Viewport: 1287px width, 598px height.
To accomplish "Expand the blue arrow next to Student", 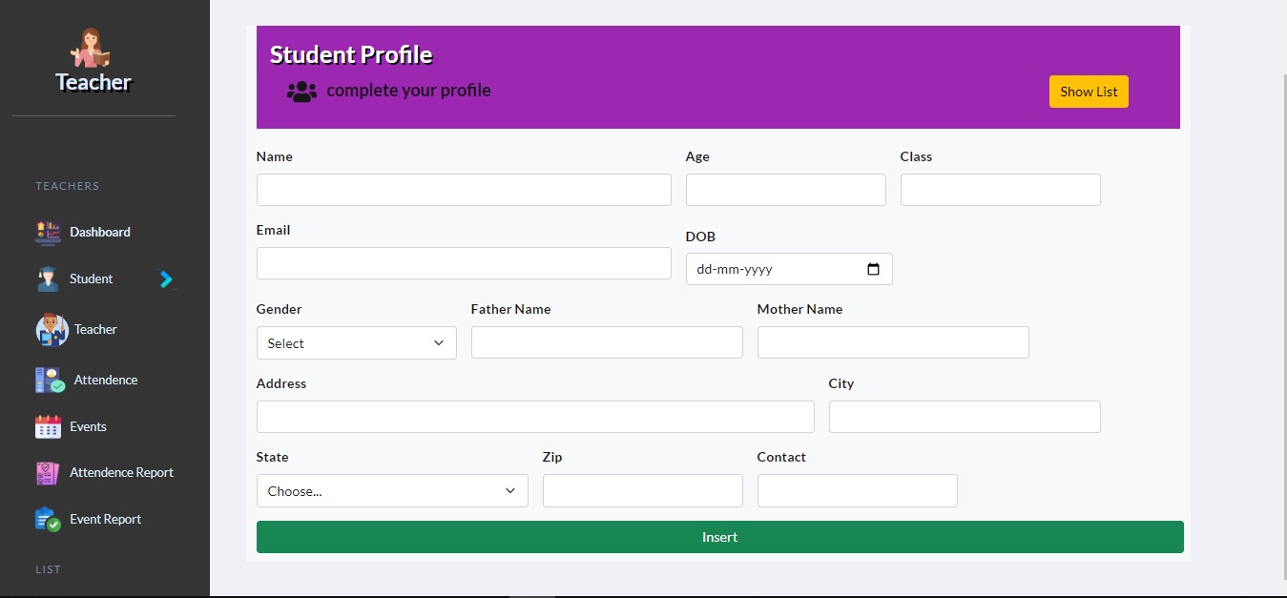I will [167, 278].
